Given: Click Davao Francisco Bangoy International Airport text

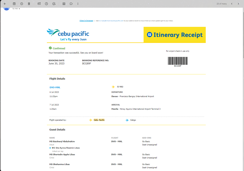Looking at the screenshot, I should pos(133,96).
